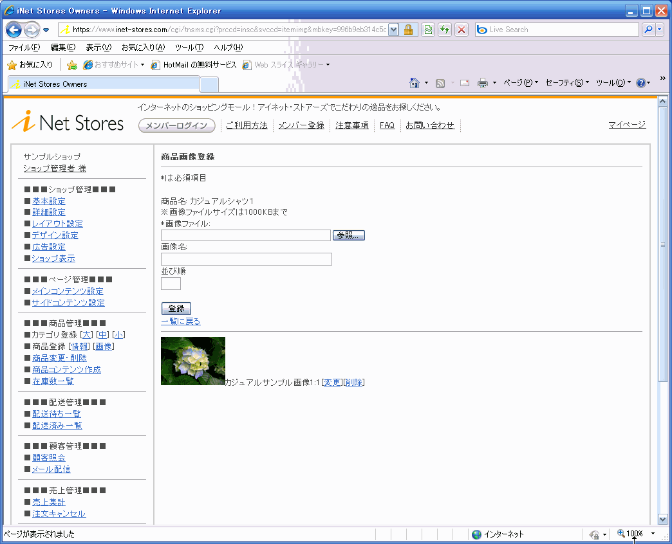The height and width of the screenshot is (544, 672).
Task: Click the security lock icon in address bar
Action: [408, 30]
